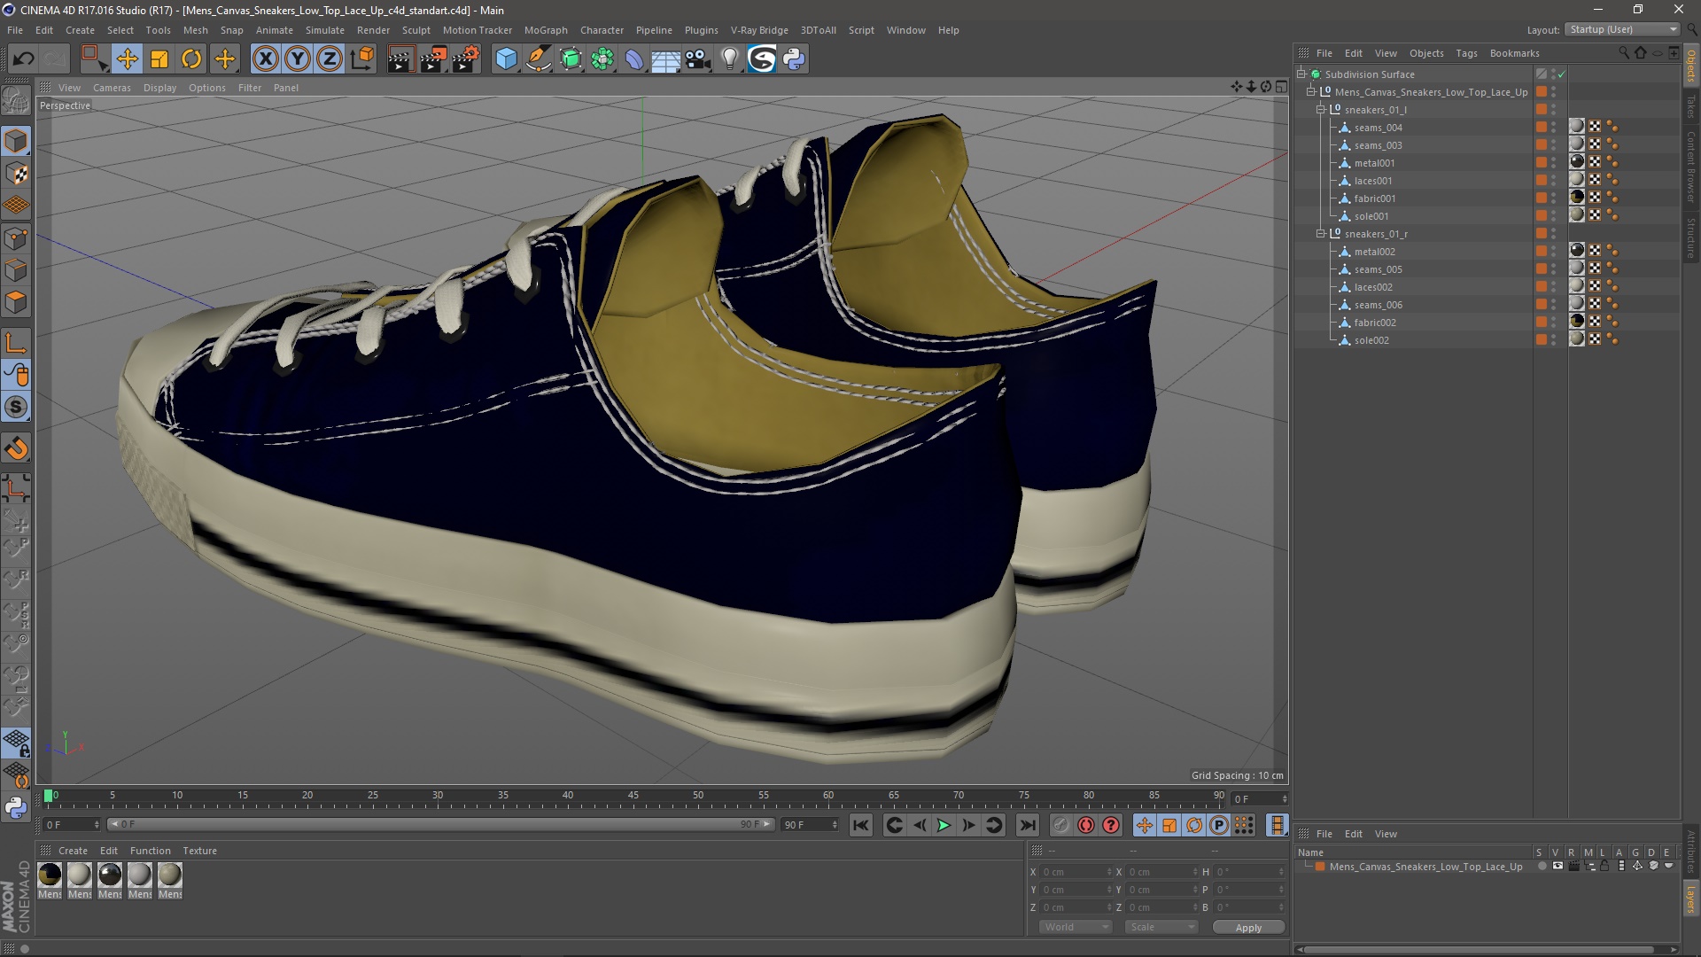
Task: Select the first material swatch in Material Manager
Action: point(50,875)
